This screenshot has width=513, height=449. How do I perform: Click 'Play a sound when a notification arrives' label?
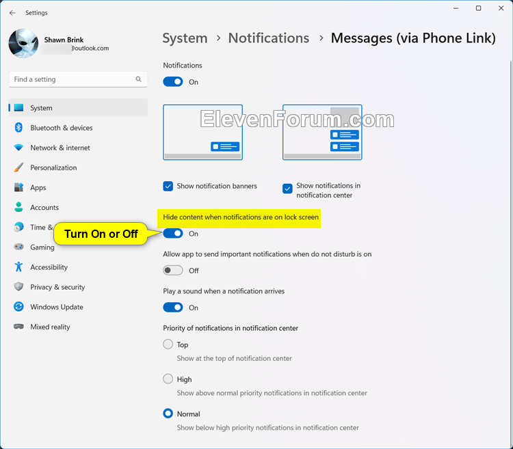[x=224, y=291]
